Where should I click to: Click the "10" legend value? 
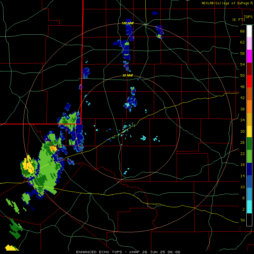point(242,187)
